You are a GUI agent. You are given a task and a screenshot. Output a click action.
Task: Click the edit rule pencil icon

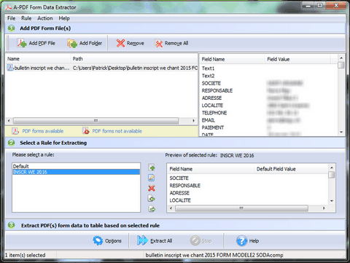[x=152, y=178]
